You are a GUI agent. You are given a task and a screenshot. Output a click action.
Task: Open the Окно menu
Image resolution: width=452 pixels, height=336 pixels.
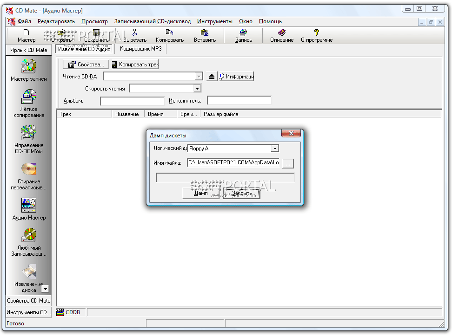[246, 21]
